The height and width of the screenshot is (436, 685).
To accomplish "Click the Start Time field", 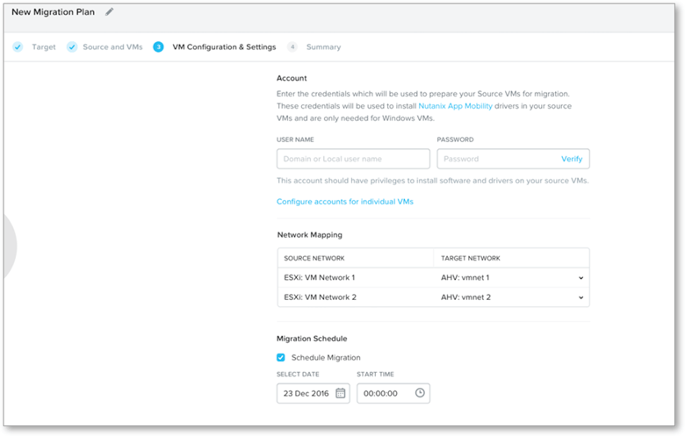I will click(x=385, y=393).
